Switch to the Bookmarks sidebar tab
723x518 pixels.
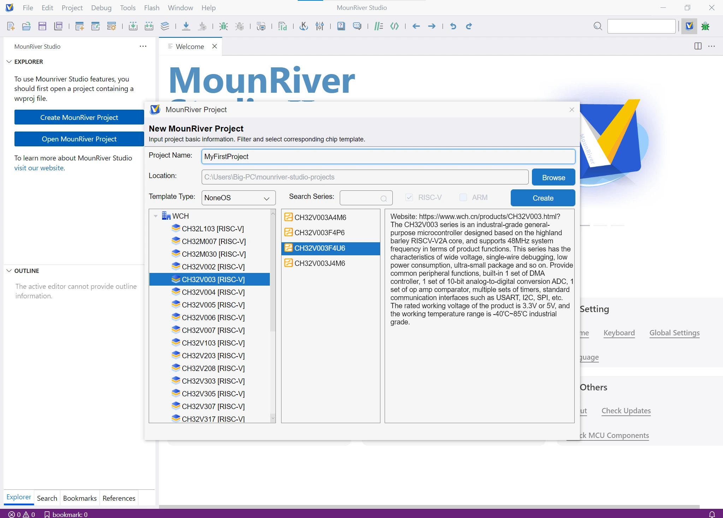click(80, 498)
